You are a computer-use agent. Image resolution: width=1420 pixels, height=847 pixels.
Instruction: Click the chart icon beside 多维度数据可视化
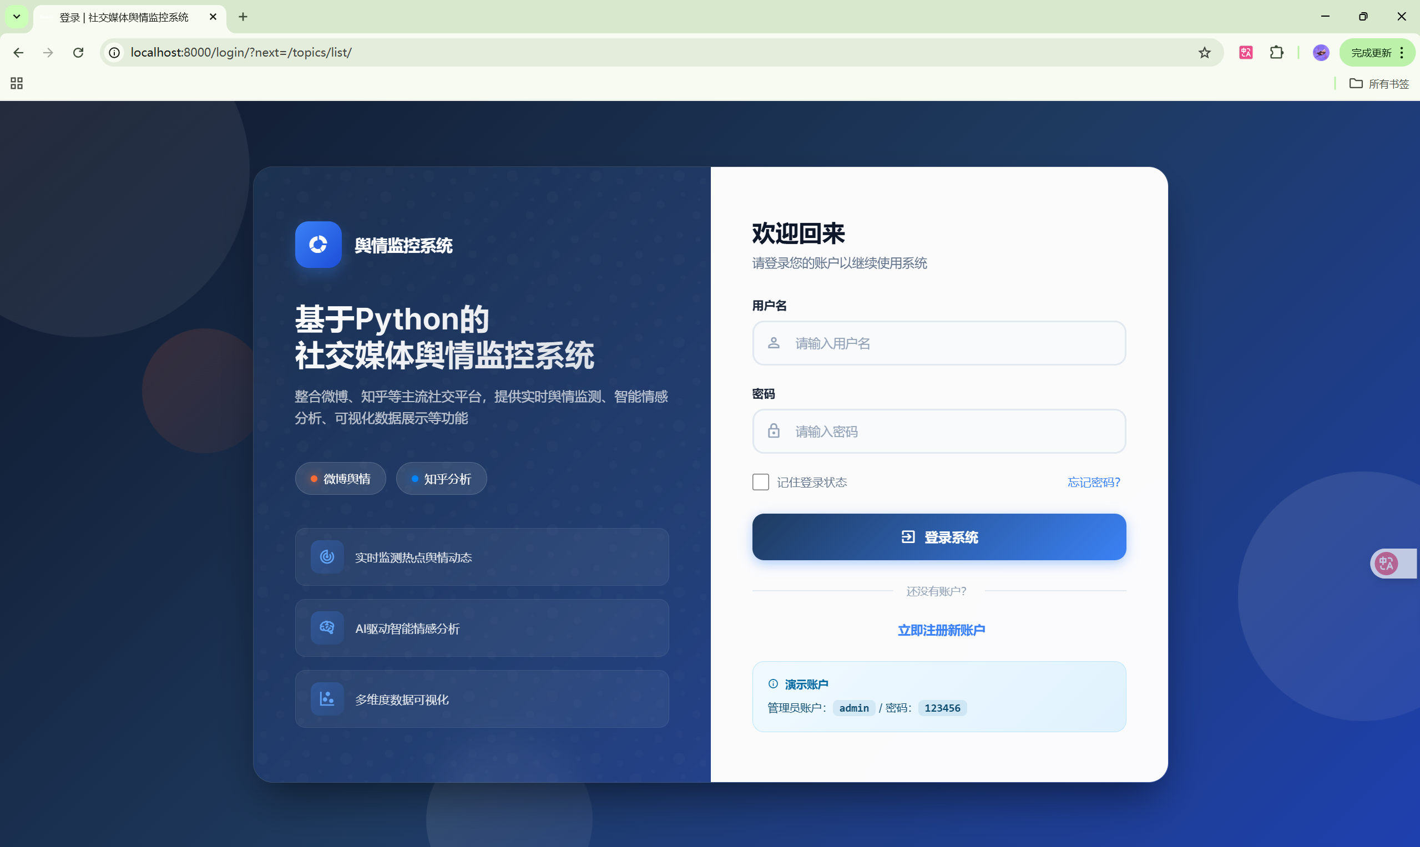pyautogui.click(x=327, y=698)
